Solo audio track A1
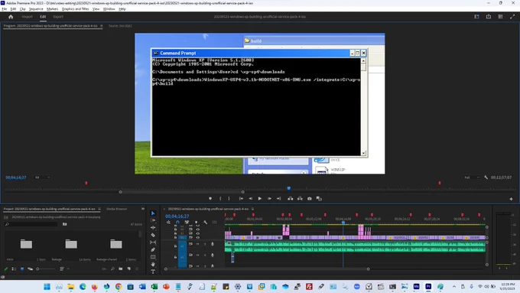This screenshot has width=520, height=293. point(205,244)
